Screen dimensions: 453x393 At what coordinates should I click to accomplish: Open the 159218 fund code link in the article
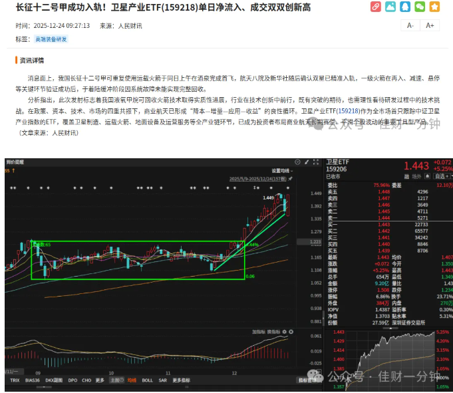click(x=348, y=111)
